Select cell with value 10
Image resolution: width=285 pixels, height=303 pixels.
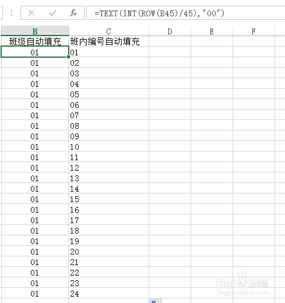tap(109, 147)
